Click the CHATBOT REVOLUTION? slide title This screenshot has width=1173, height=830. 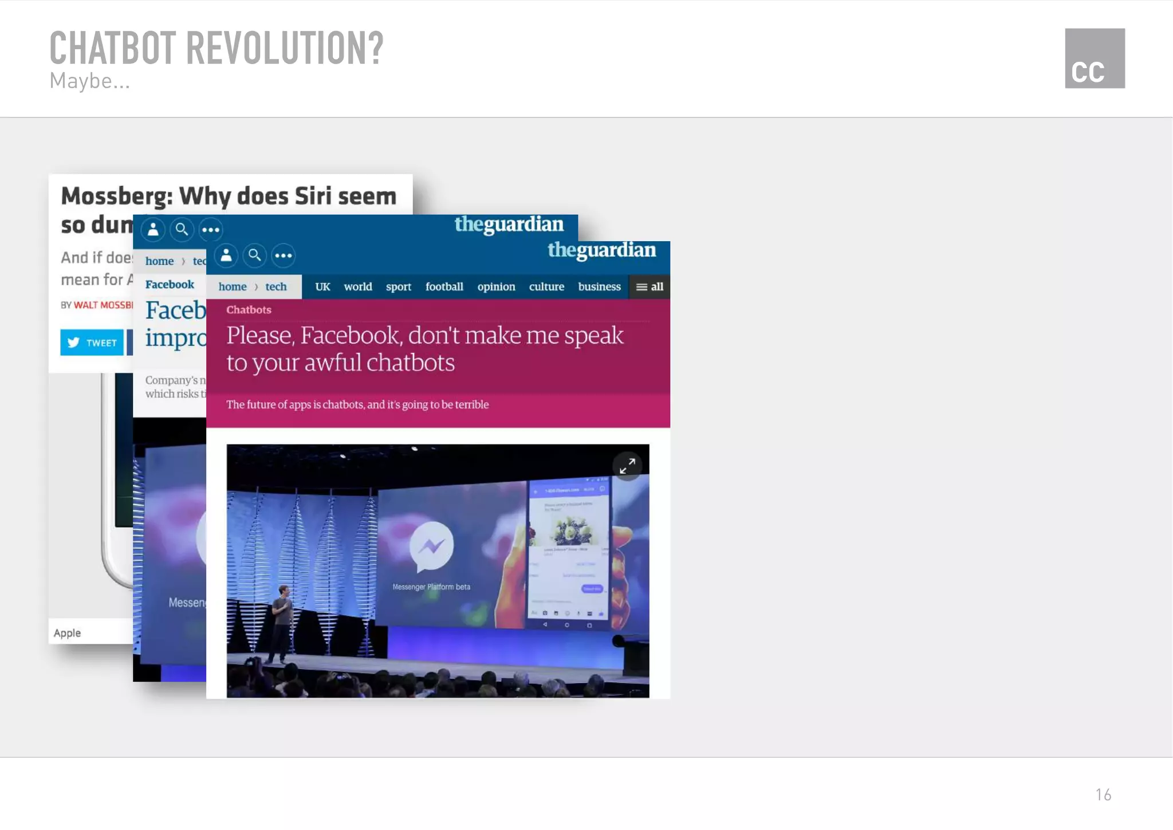pyautogui.click(x=217, y=48)
